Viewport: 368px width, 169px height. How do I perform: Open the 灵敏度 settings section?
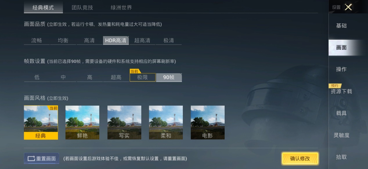point(342,135)
